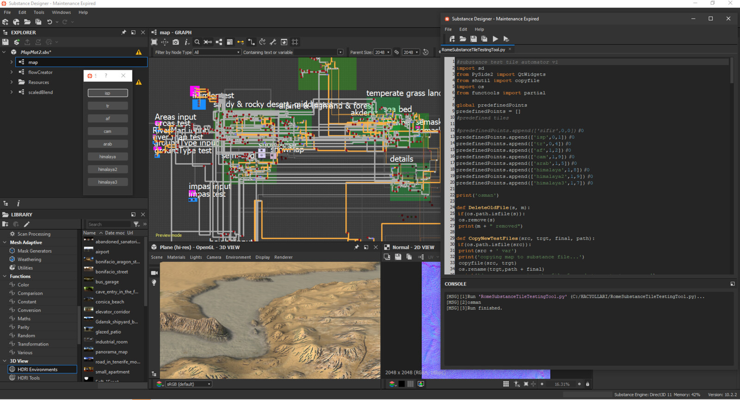Click the pencil edit icon in the Library toolbar
Screen dimensions: 740x400
(x=27, y=224)
